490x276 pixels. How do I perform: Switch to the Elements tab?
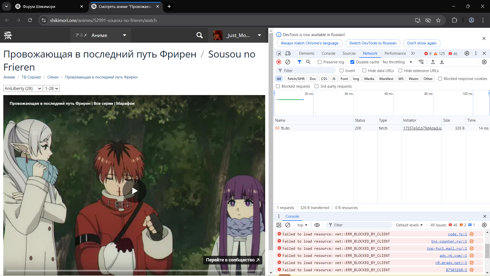coord(307,53)
